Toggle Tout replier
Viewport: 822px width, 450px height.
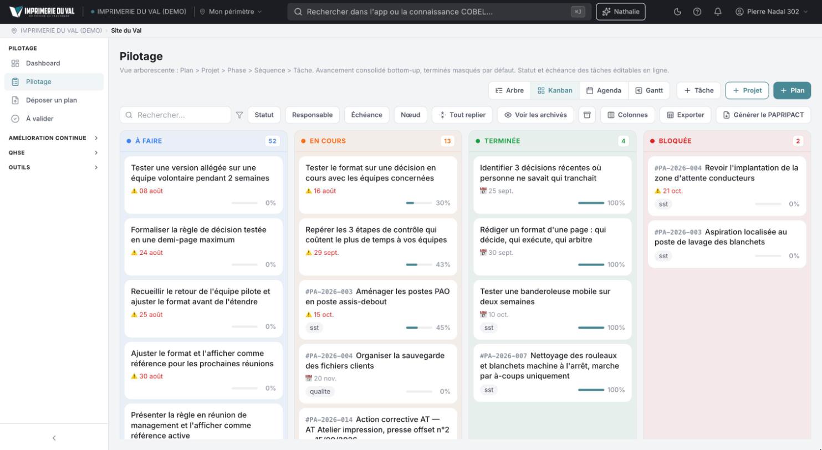click(x=462, y=115)
